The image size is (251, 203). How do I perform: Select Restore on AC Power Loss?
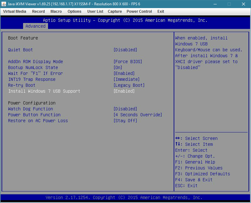pos(38,121)
